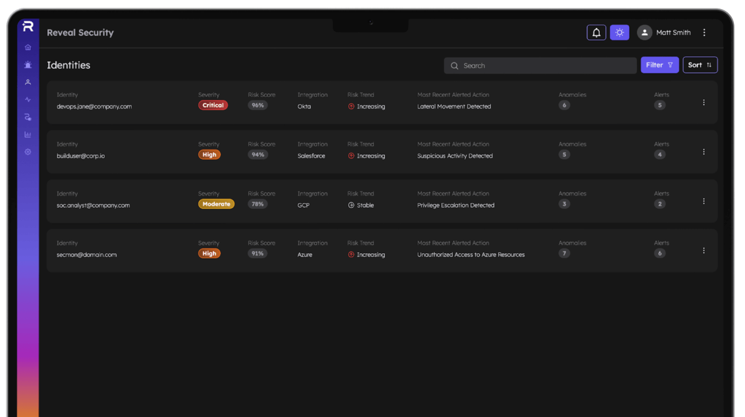Viewport: 745px width, 417px height.
Task: Click the Salesforce integration value
Action: (x=311, y=156)
